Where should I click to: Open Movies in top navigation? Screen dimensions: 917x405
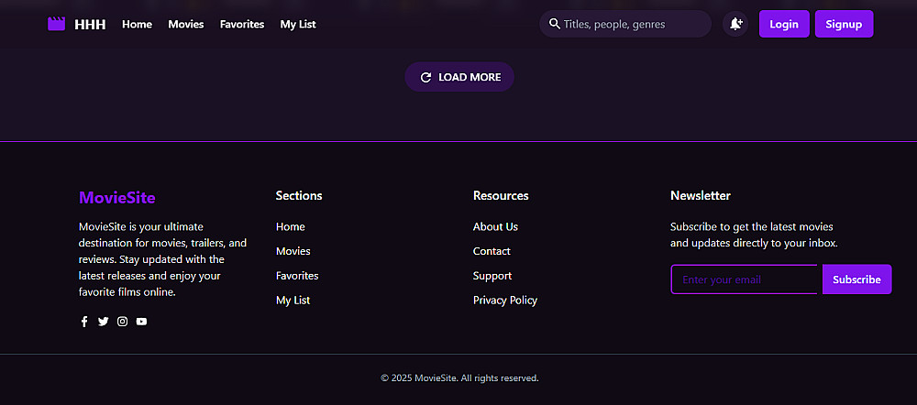pos(186,24)
